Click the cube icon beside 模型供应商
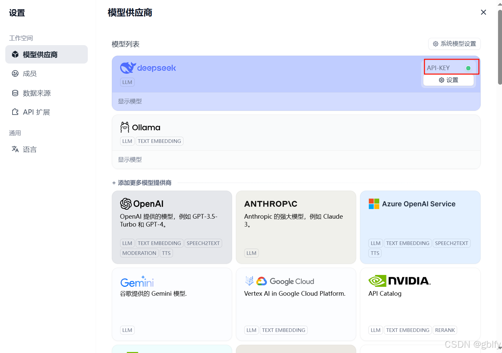 click(15, 54)
